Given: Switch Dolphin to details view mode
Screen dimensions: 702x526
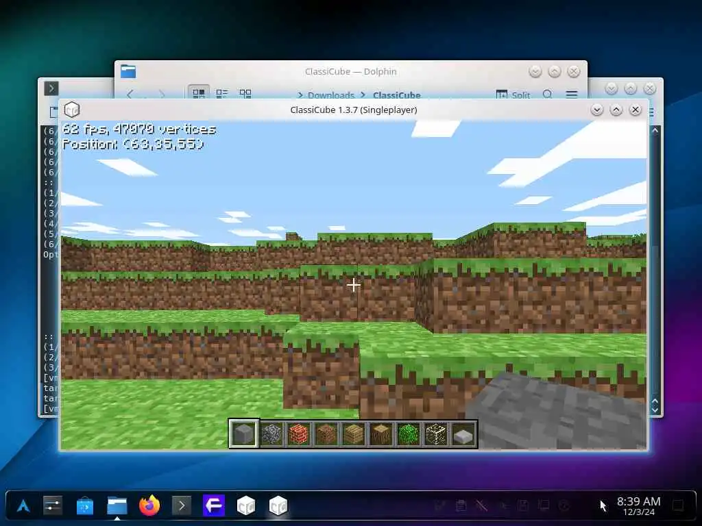Looking at the screenshot, I should coord(245,93).
